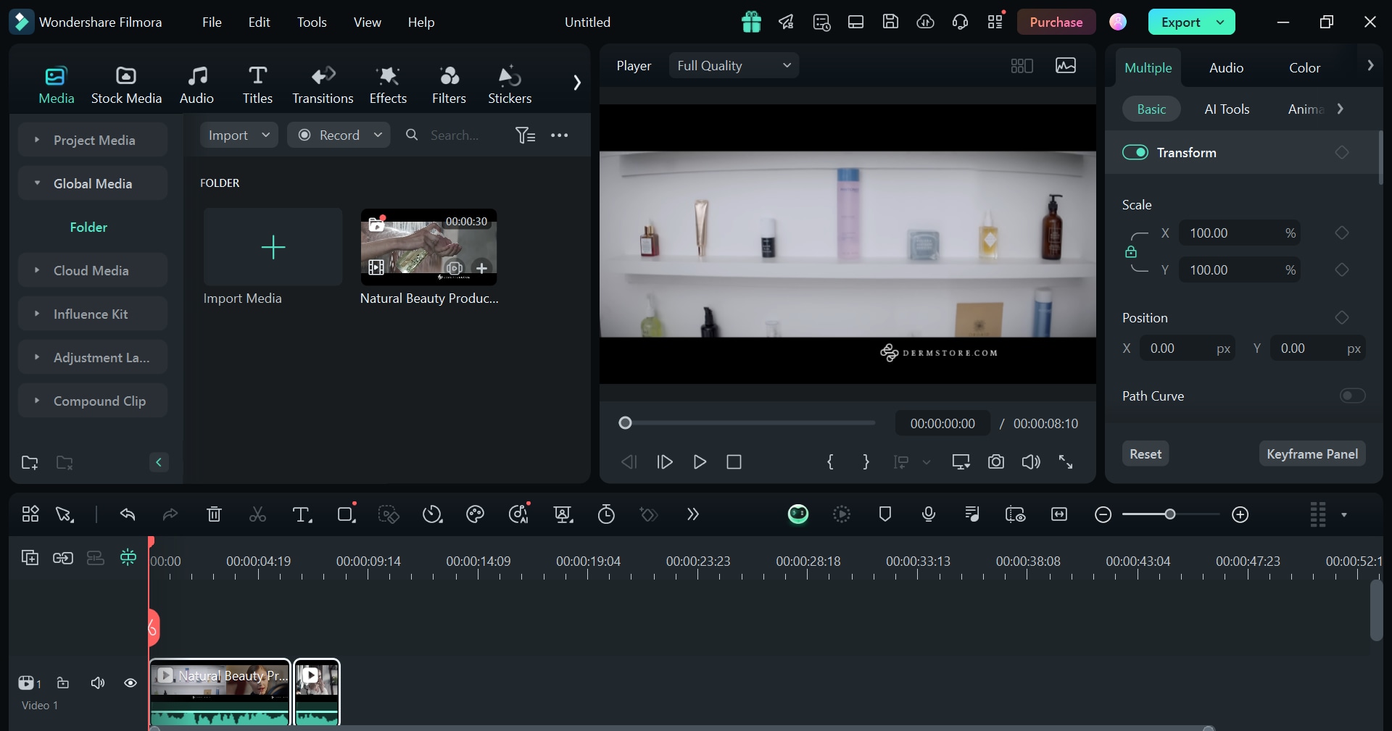Zoom in timeline with plus icon
The image size is (1392, 731).
pos(1240,514)
